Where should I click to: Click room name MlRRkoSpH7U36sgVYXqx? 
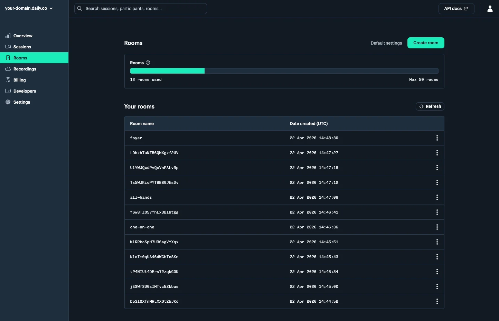coord(154,242)
